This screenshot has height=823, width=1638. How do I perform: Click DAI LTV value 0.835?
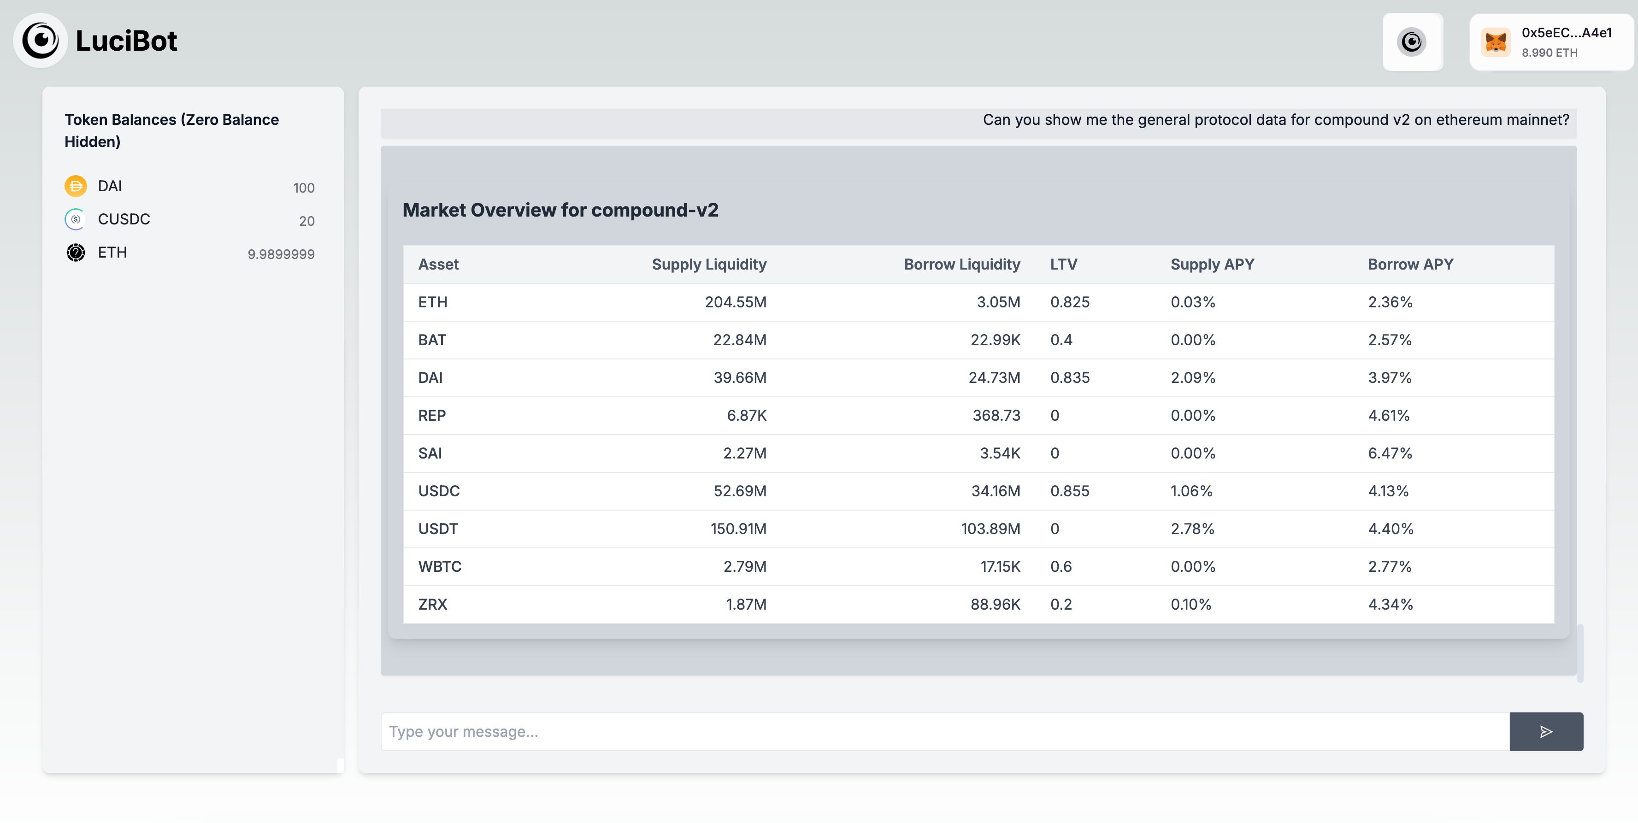[x=1070, y=378]
